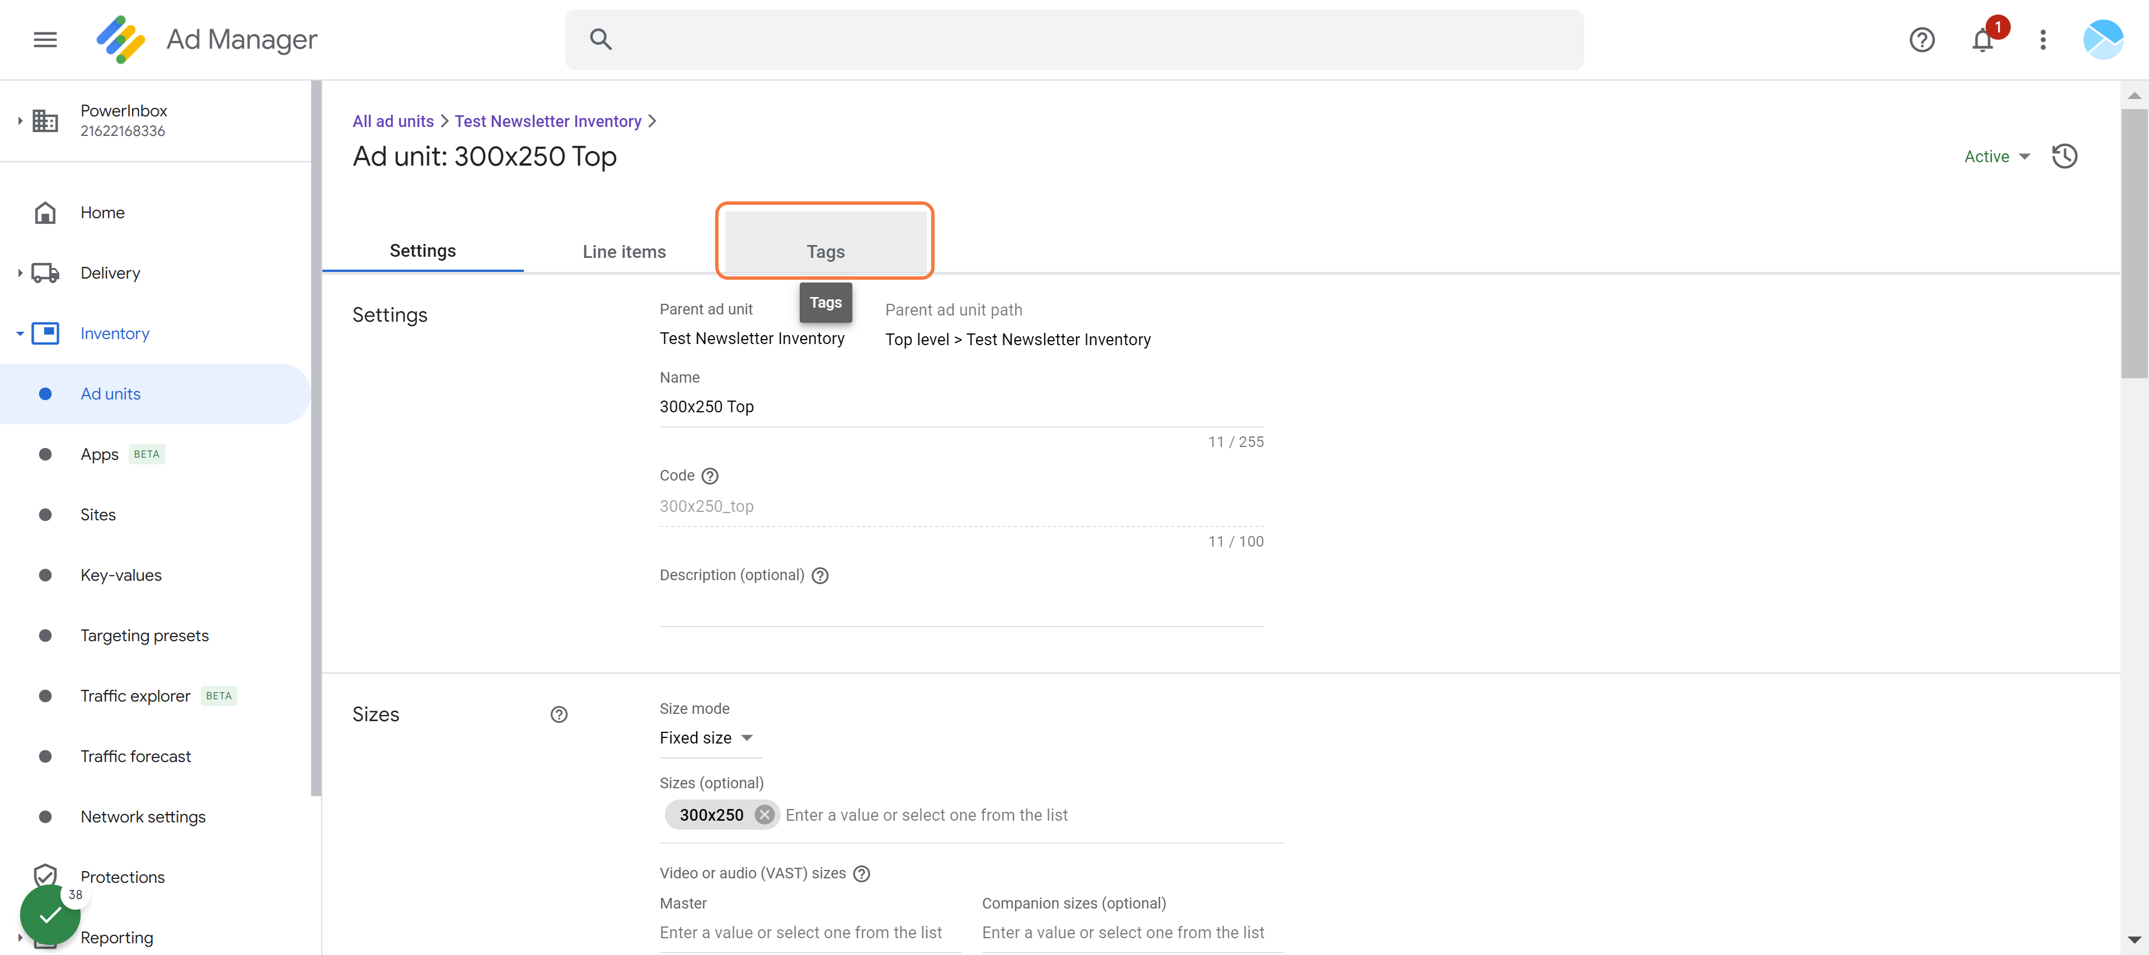The image size is (2149, 955).
Task: Open the three-dot more options menu
Action: pos(2042,39)
